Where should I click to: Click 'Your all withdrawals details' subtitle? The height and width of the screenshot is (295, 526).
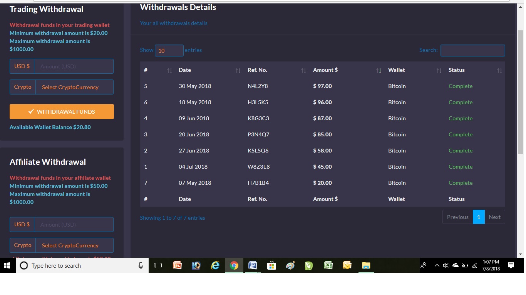[x=174, y=23]
